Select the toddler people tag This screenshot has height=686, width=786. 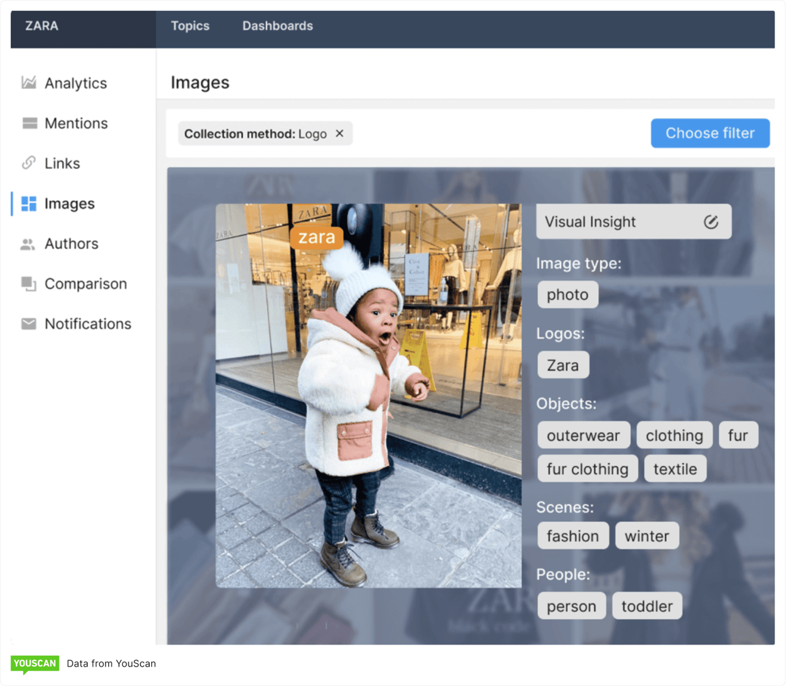[x=647, y=605]
